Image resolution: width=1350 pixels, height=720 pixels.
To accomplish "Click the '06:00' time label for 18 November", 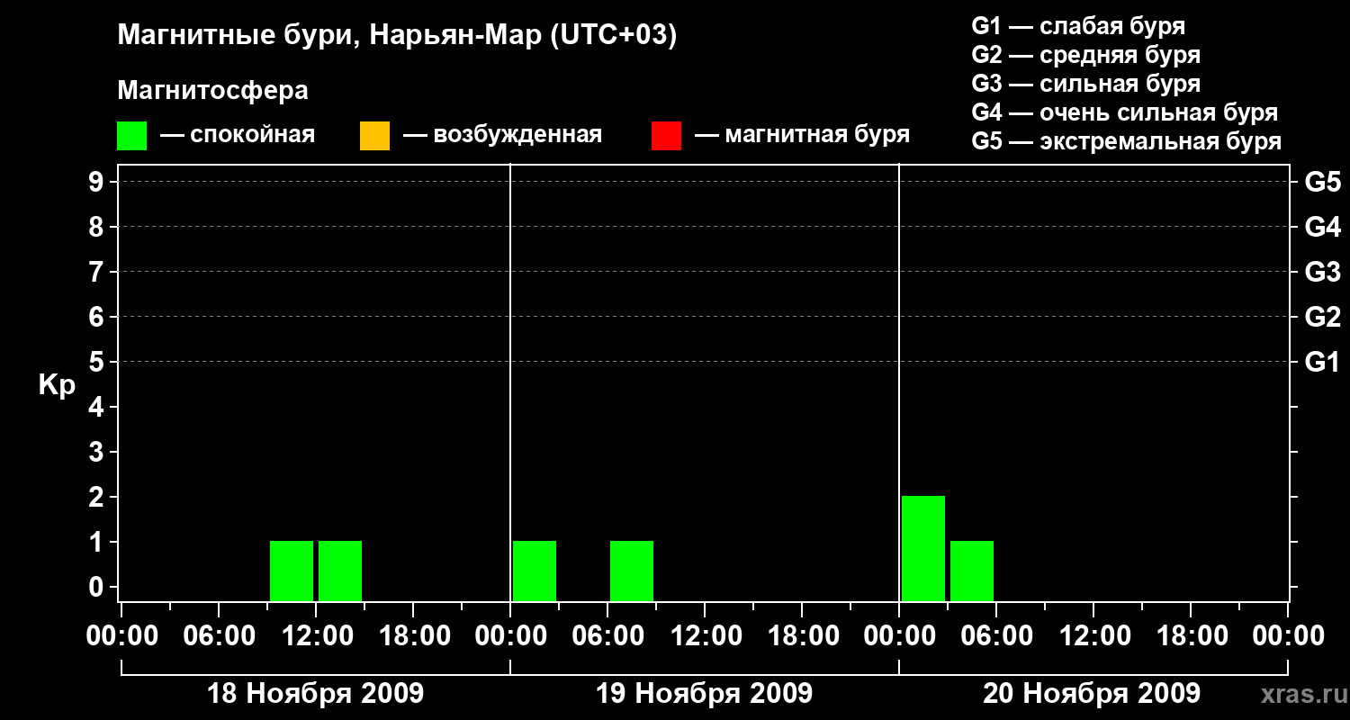I will [219, 635].
